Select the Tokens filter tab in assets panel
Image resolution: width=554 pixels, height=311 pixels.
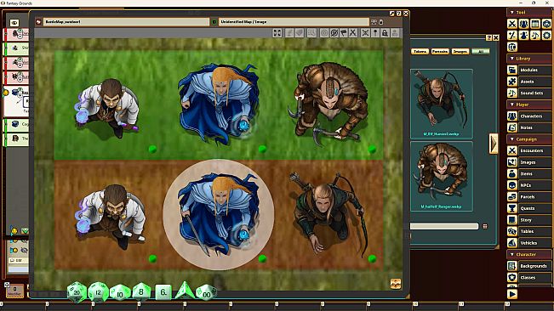point(420,52)
